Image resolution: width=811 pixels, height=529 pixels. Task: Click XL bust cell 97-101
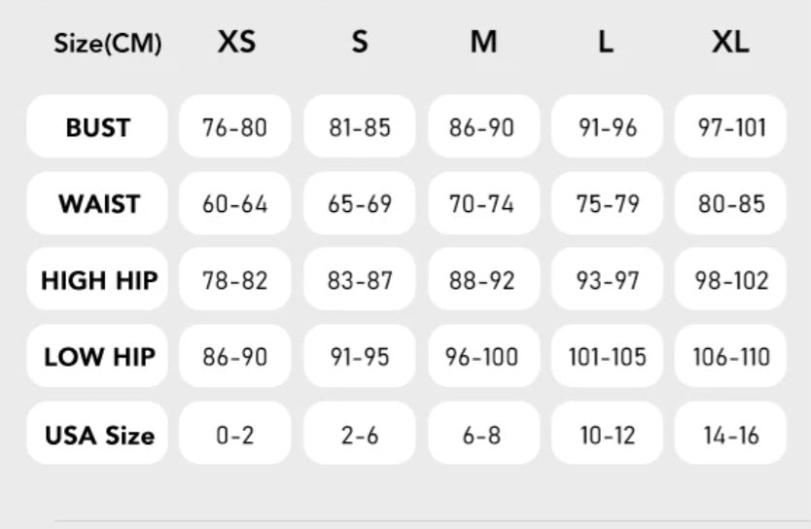(x=731, y=127)
